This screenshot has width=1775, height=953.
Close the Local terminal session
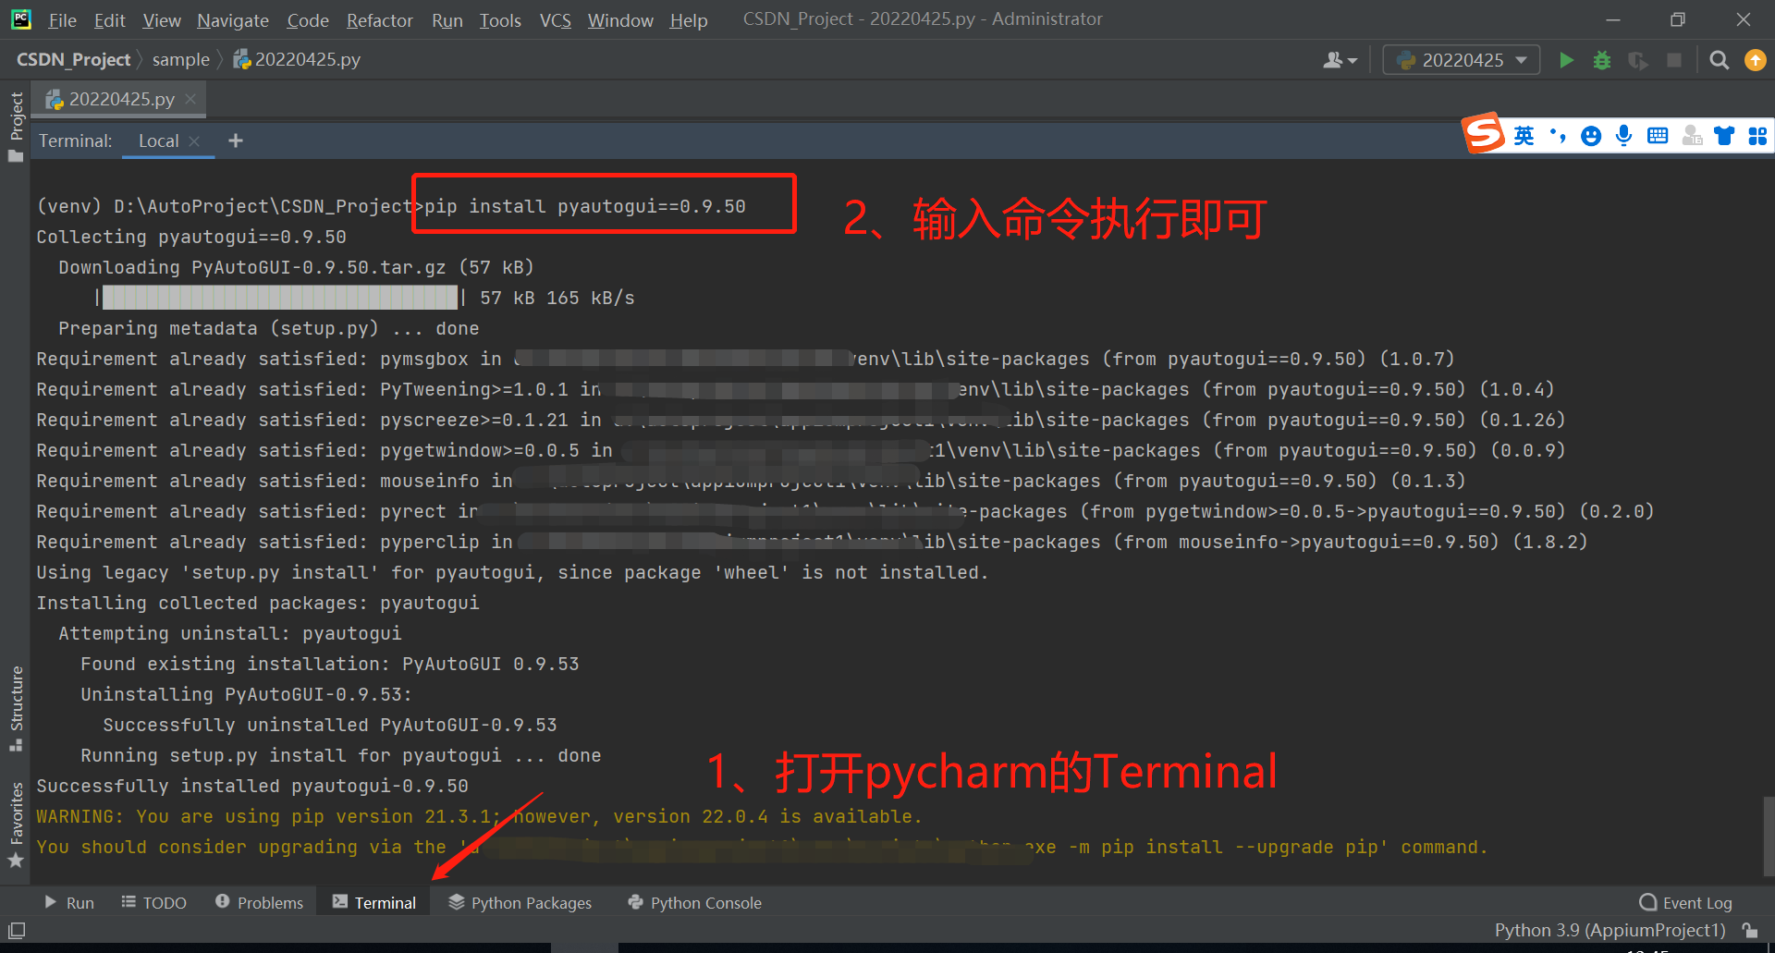click(194, 141)
